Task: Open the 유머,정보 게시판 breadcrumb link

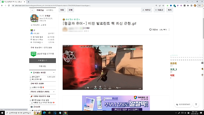Action: 72,19
